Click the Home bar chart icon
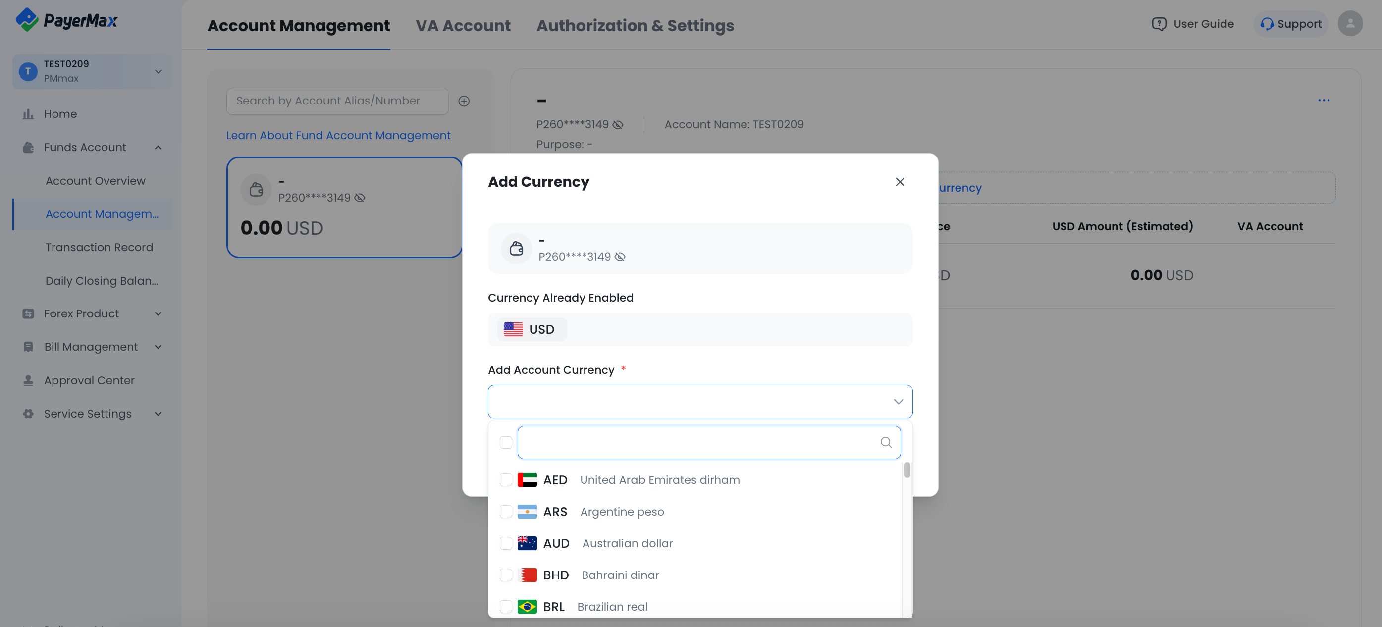This screenshot has width=1382, height=627. (28, 114)
